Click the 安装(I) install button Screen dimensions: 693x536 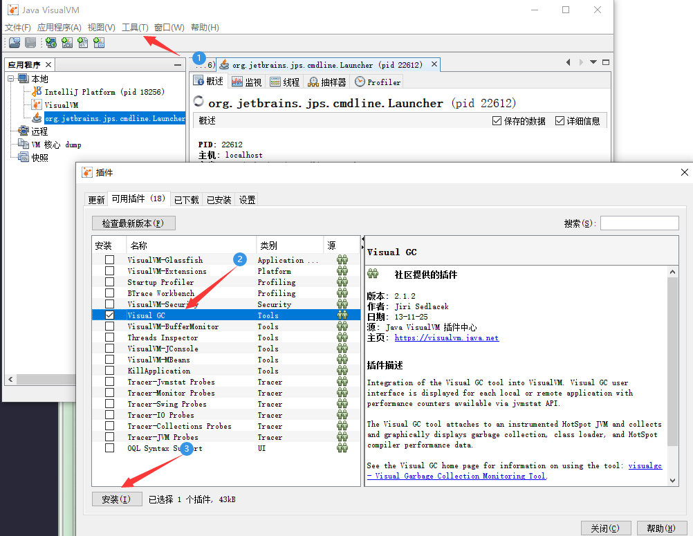click(117, 499)
